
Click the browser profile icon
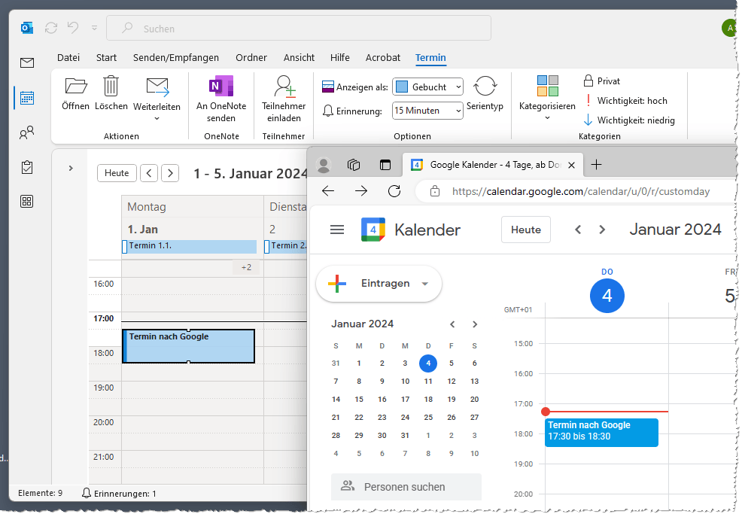point(324,165)
